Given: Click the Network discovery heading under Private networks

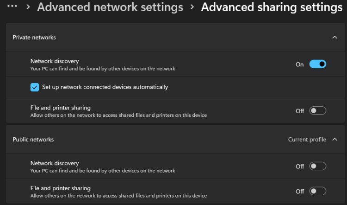Looking at the screenshot, I should [x=55, y=61].
